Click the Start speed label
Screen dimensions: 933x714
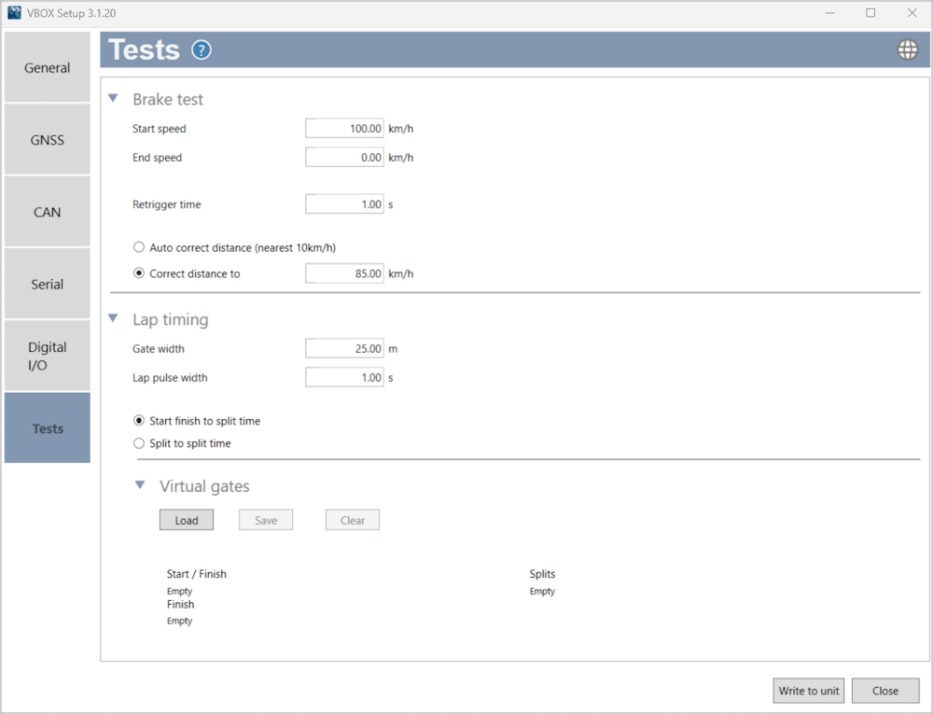159,129
